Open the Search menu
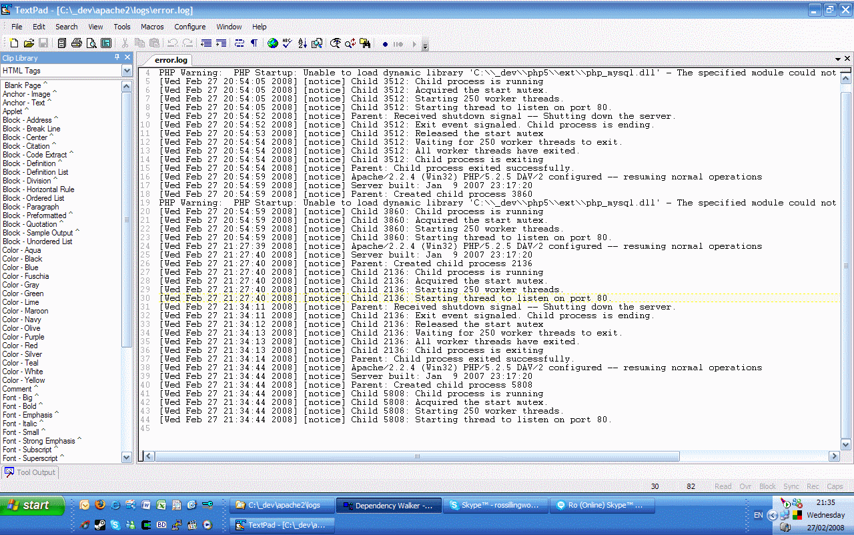Viewport: 854px width, 535px height. click(x=67, y=27)
